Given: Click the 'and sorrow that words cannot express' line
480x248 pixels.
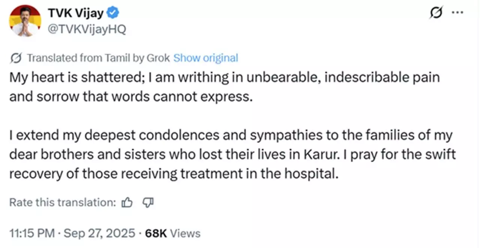Looking at the screenshot, I should pos(129,97).
